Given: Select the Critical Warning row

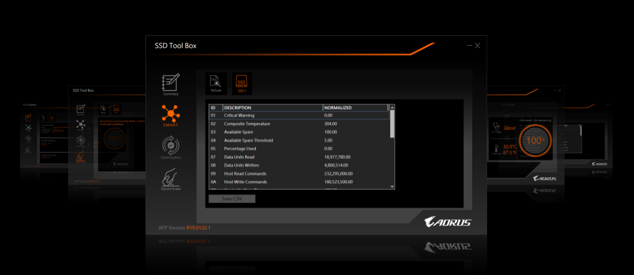Looking at the screenshot, I should 299,115.
